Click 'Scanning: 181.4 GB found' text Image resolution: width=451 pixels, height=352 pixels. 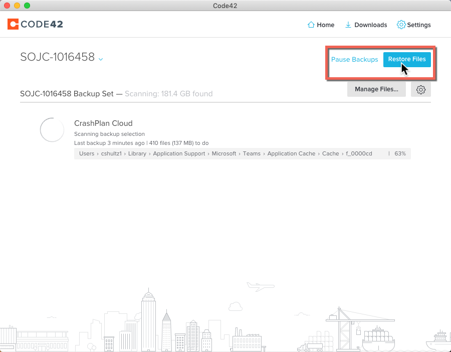coord(168,94)
